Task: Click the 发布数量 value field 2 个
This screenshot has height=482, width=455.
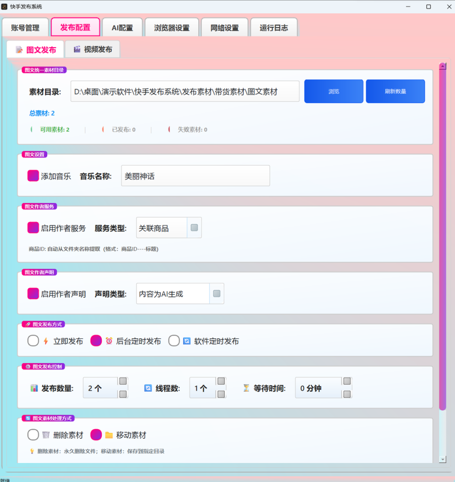Action: pyautogui.click(x=100, y=388)
